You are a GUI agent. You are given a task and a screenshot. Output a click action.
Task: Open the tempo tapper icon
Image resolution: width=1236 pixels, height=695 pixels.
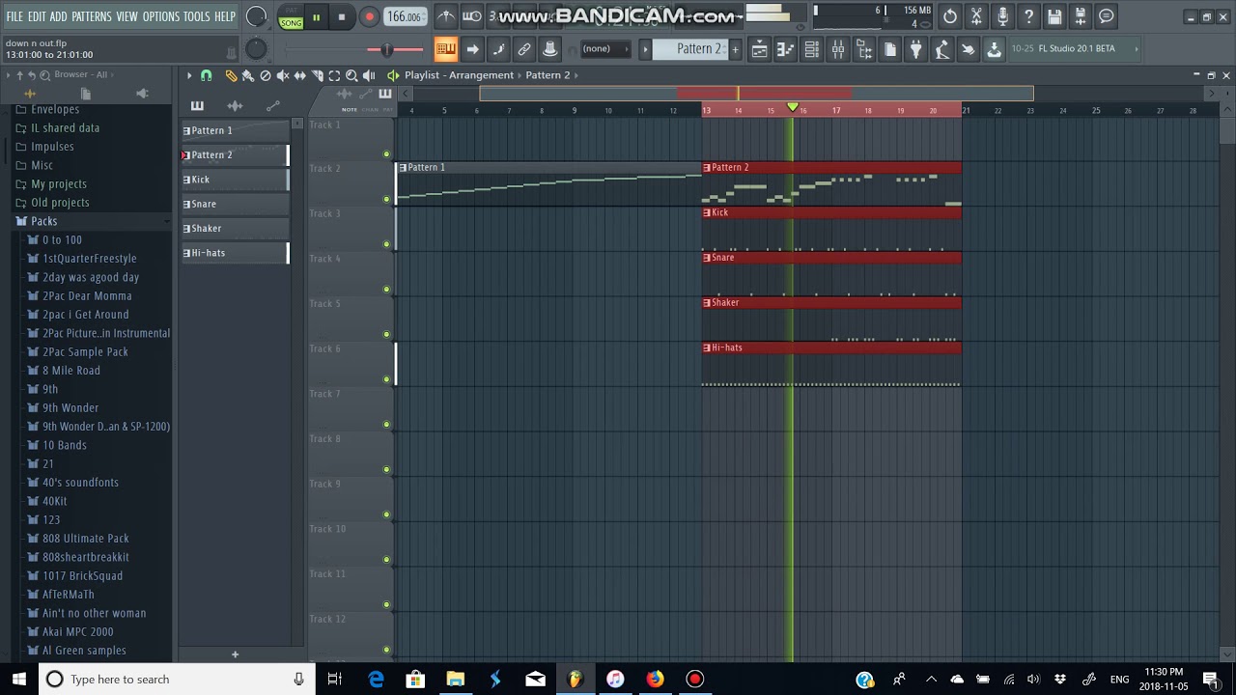point(942,49)
